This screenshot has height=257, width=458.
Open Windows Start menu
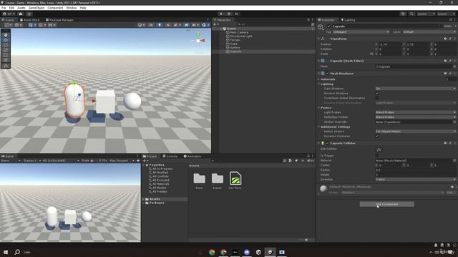tap(6, 252)
